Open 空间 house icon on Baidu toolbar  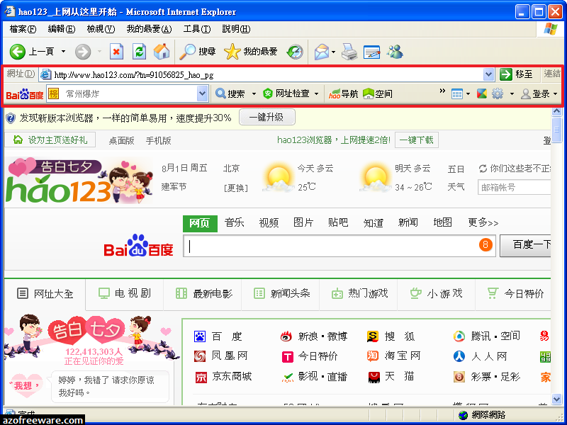pyautogui.click(x=378, y=94)
